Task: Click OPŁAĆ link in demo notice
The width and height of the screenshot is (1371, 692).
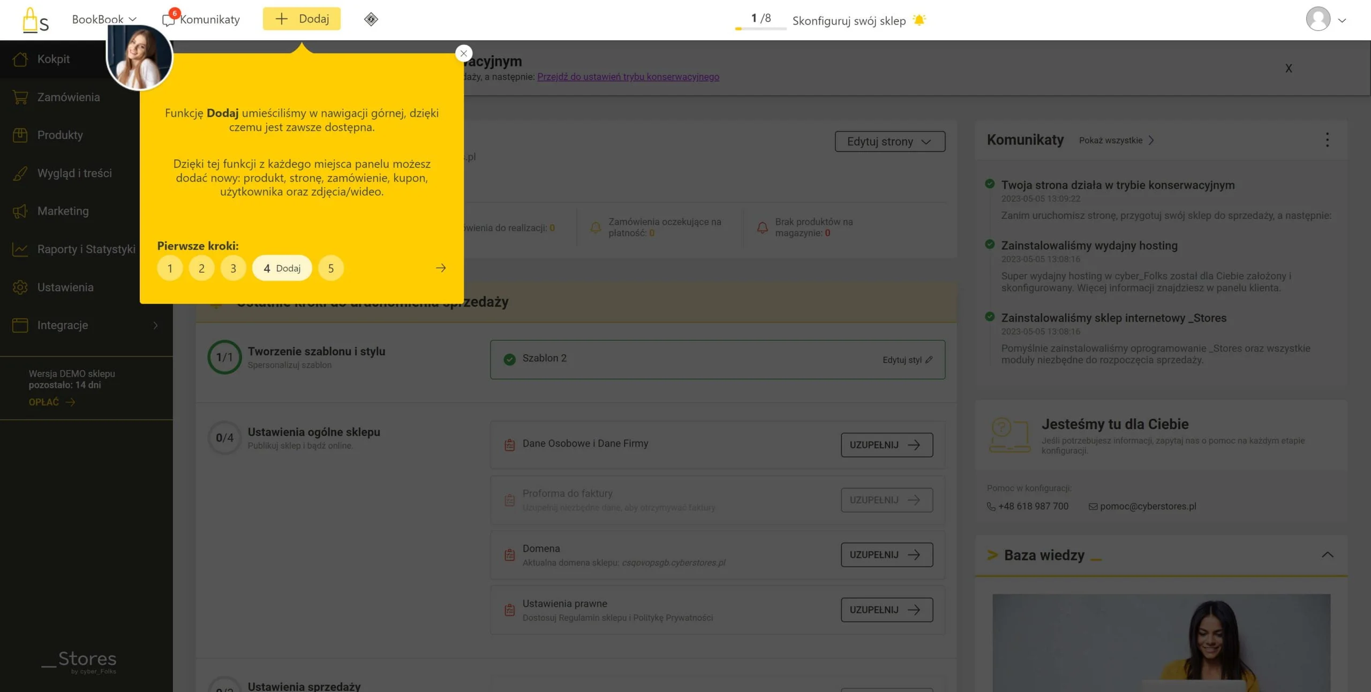Action: pos(51,402)
